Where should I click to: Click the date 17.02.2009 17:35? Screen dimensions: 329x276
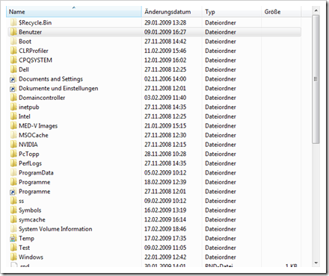click(x=165, y=238)
